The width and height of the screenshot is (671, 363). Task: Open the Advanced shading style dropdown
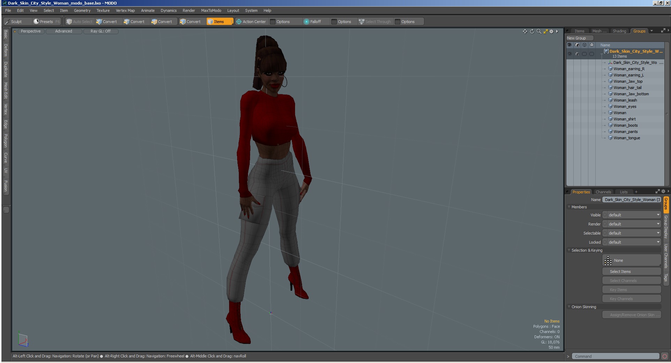pyautogui.click(x=63, y=31)
